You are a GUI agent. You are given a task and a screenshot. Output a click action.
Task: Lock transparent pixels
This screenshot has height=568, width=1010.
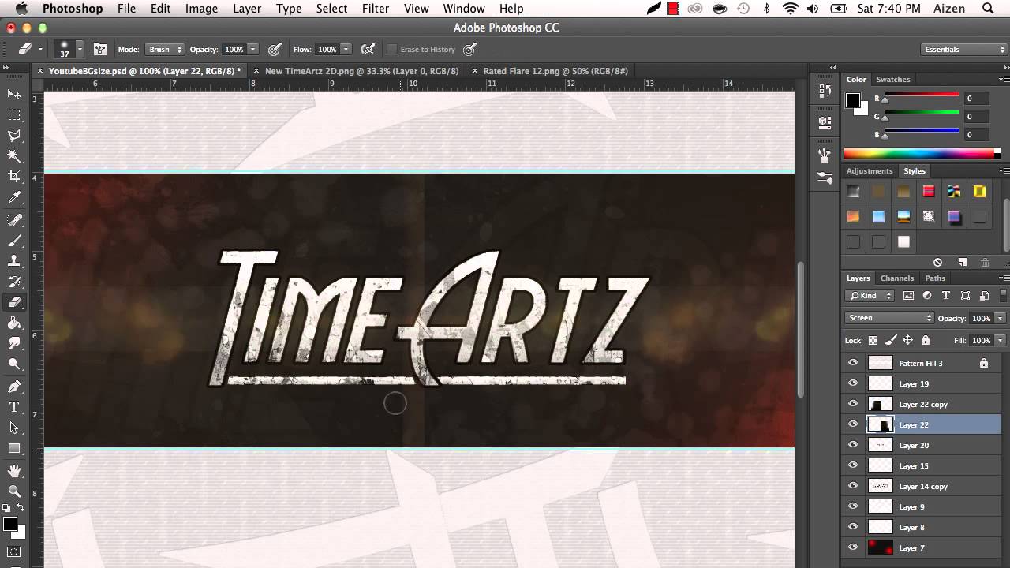point(873,341)
